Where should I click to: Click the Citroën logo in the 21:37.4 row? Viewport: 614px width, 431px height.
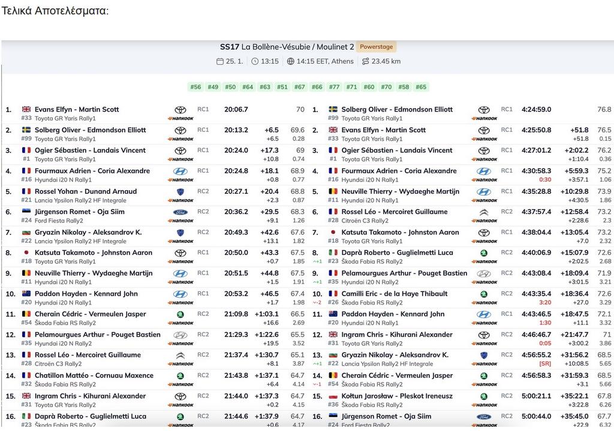click(x=180, y=355)
